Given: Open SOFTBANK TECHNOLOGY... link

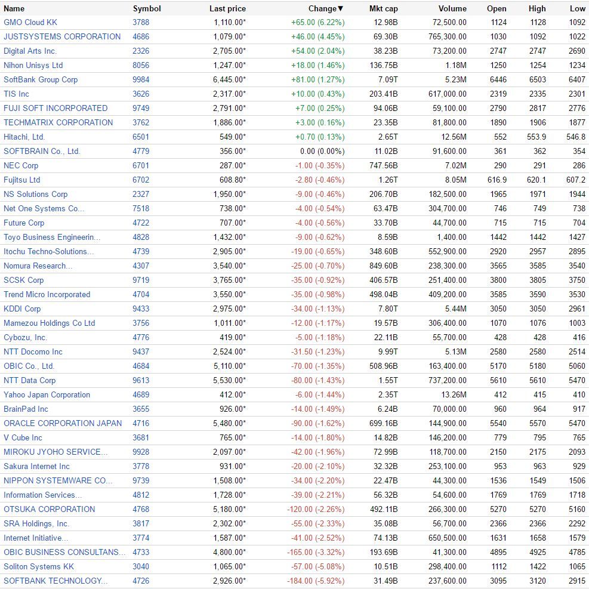Looking at the screenshot, I should 55,581.
